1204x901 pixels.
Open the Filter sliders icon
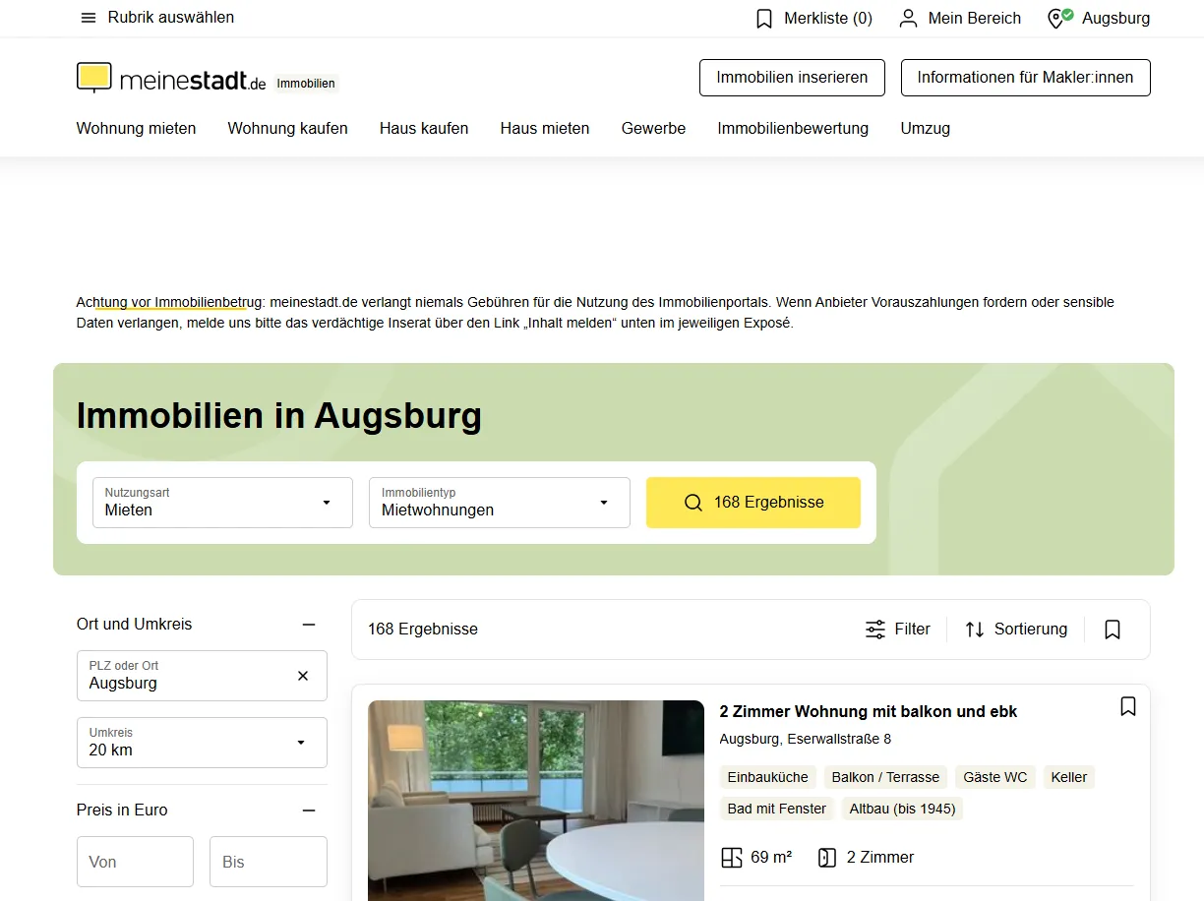point(874,630)
